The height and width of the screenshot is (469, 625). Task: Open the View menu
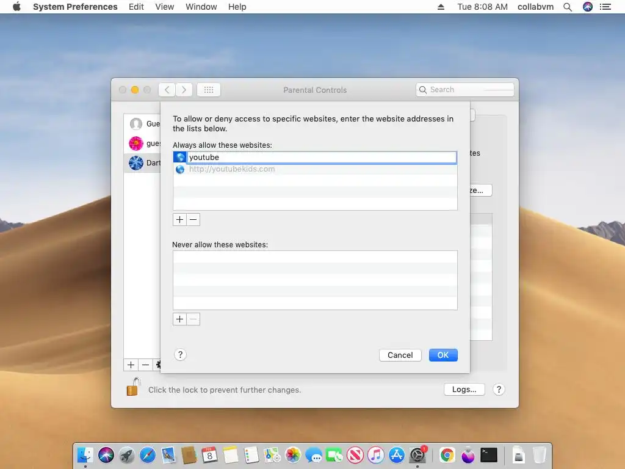[x=165, y=7]
